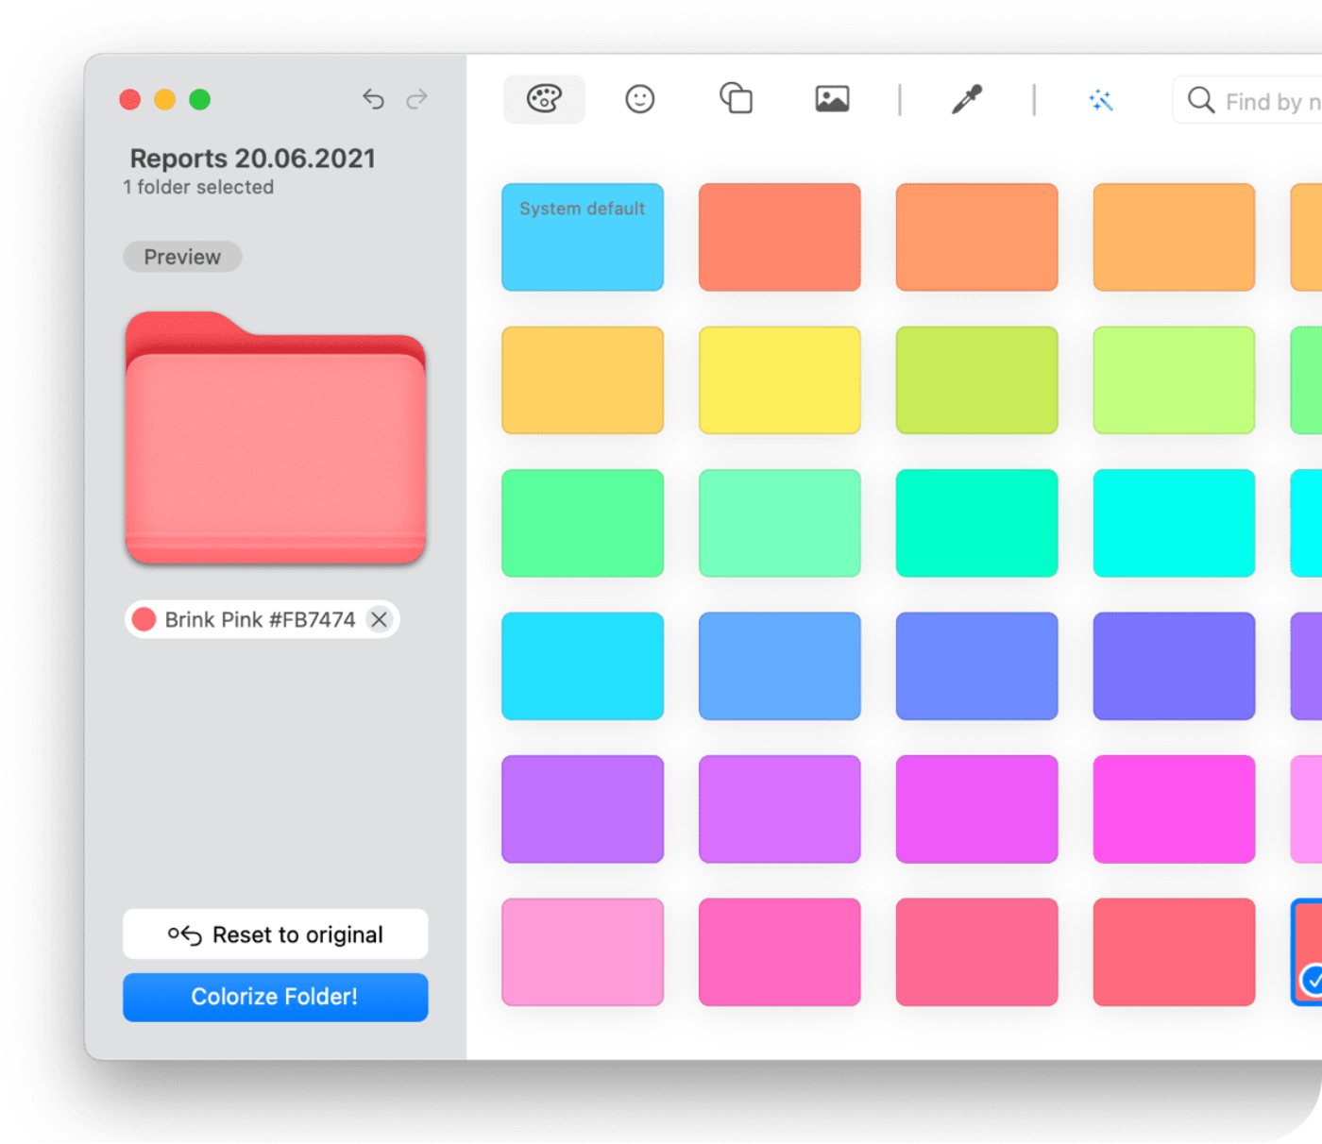Click the magic wand suggestion icon
This screenshot has height=1144, width=1322.
(x=1101, y=99)
